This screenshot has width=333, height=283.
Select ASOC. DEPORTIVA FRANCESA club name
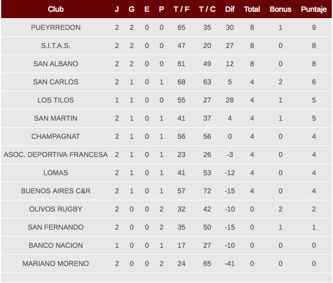pos(56,155)
